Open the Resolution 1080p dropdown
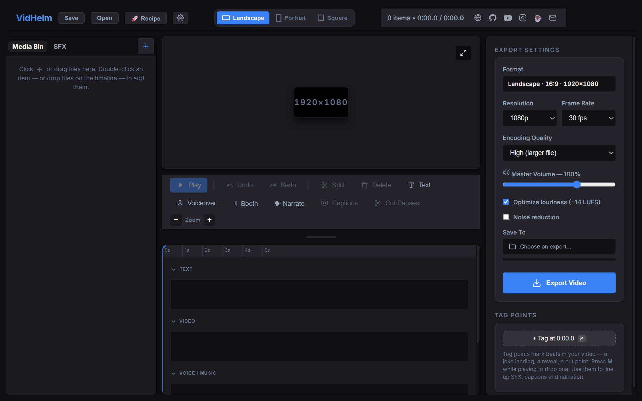 point(530,118)
